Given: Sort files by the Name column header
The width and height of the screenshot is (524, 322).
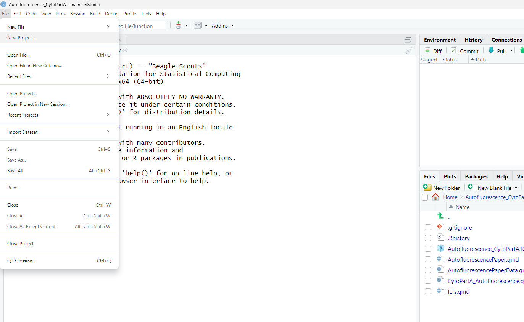Looking at the screenshot, I should pyautogui.click(x=462, y=207).
